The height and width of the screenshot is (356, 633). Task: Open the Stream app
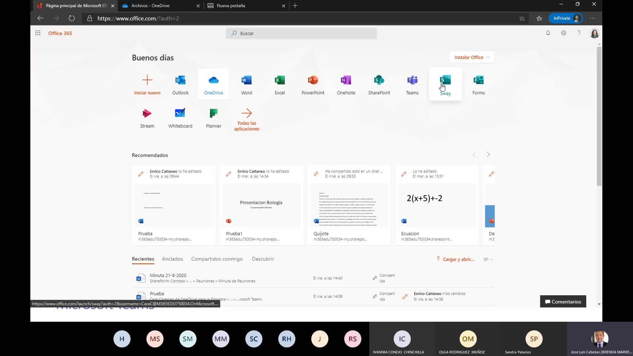(x=147, y=113)
